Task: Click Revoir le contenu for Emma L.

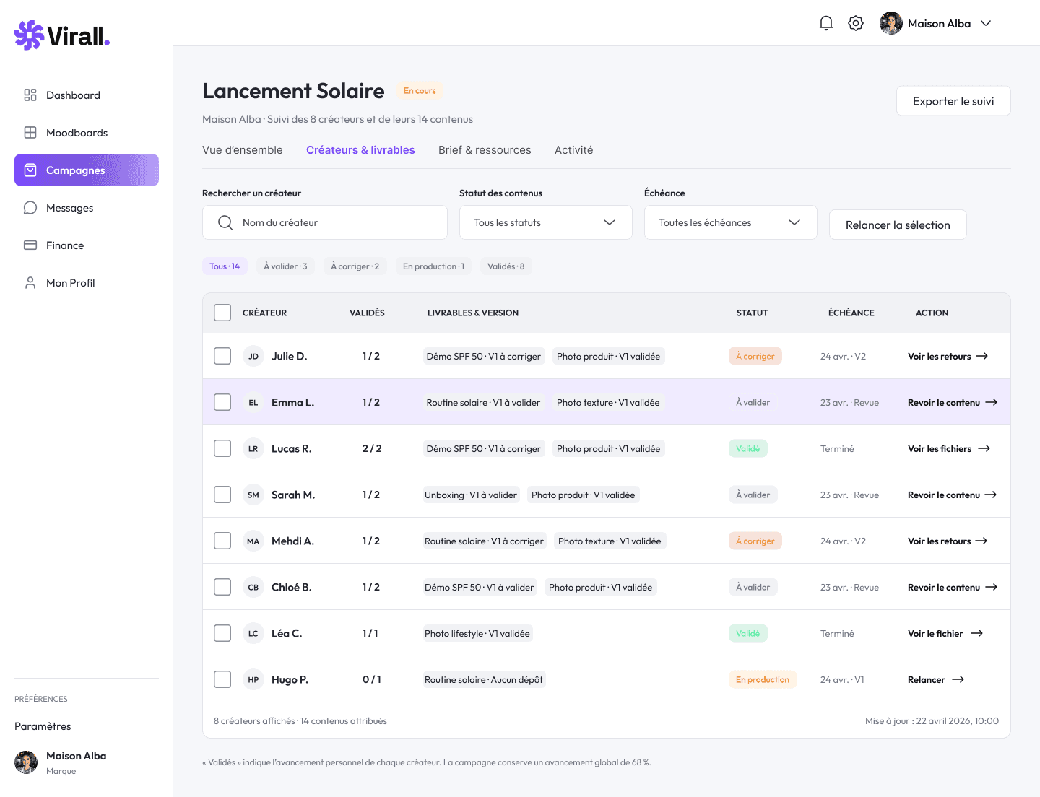Action: pos(953,402)
